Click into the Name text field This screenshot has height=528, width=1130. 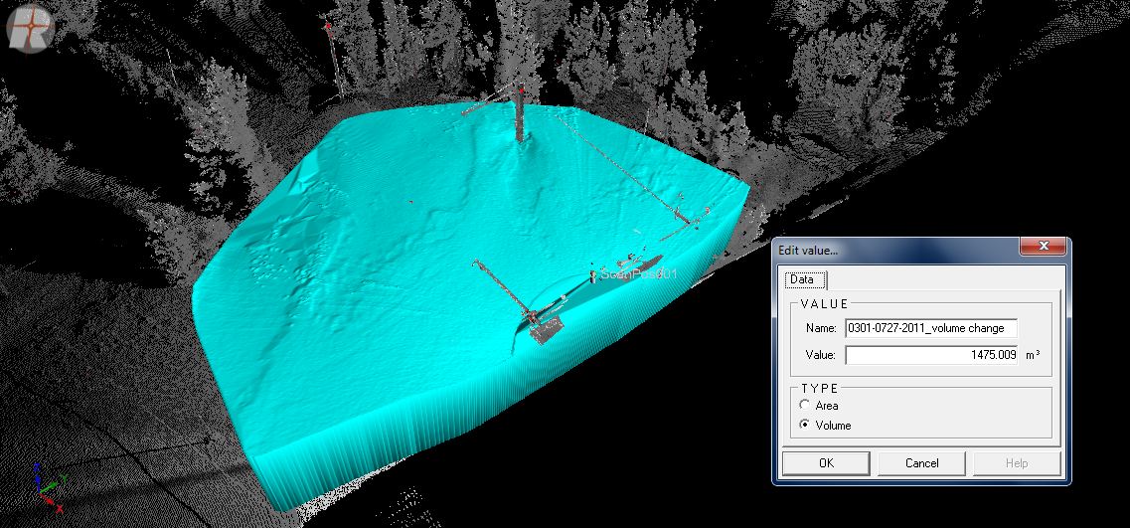930,328
